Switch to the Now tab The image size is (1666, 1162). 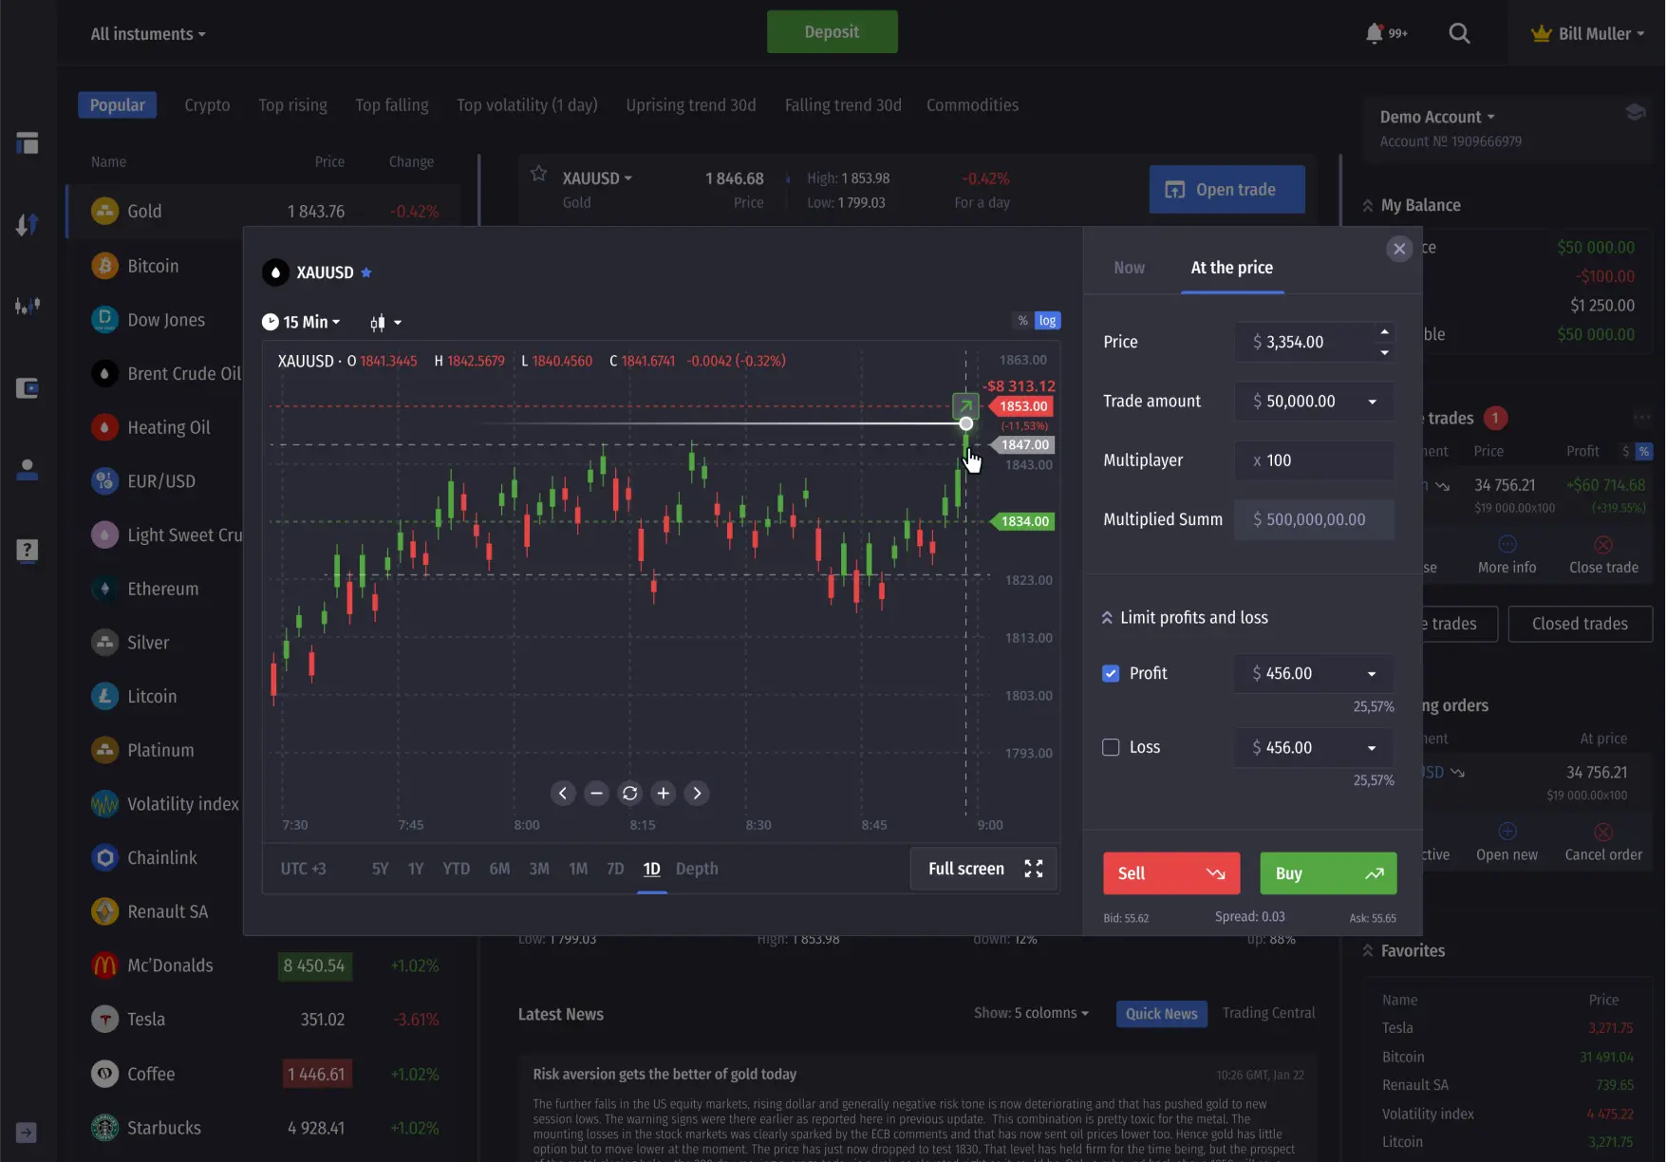click(1129, 268)
